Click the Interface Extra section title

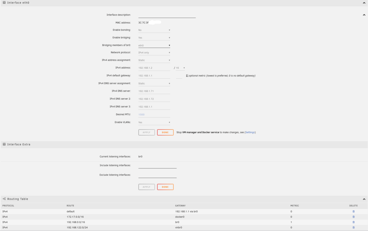(19, 144)
